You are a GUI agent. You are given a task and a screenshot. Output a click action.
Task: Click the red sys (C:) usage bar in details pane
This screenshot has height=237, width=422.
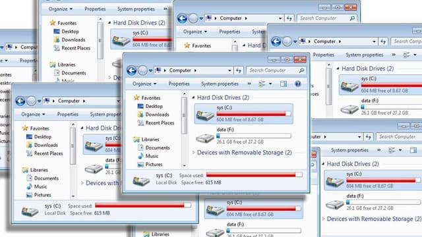click(254, 175)
